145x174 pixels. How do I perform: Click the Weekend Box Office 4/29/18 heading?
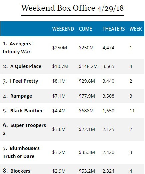point(72,8)
